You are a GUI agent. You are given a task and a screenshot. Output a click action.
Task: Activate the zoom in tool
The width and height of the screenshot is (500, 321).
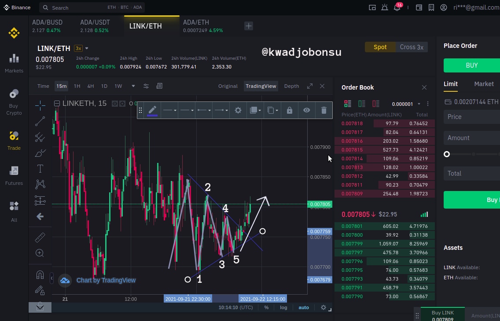[x=40, y=253]
